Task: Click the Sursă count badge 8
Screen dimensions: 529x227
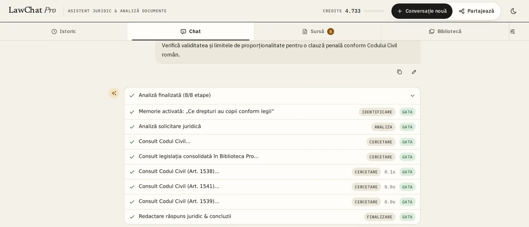Action: tap(330, 31)
